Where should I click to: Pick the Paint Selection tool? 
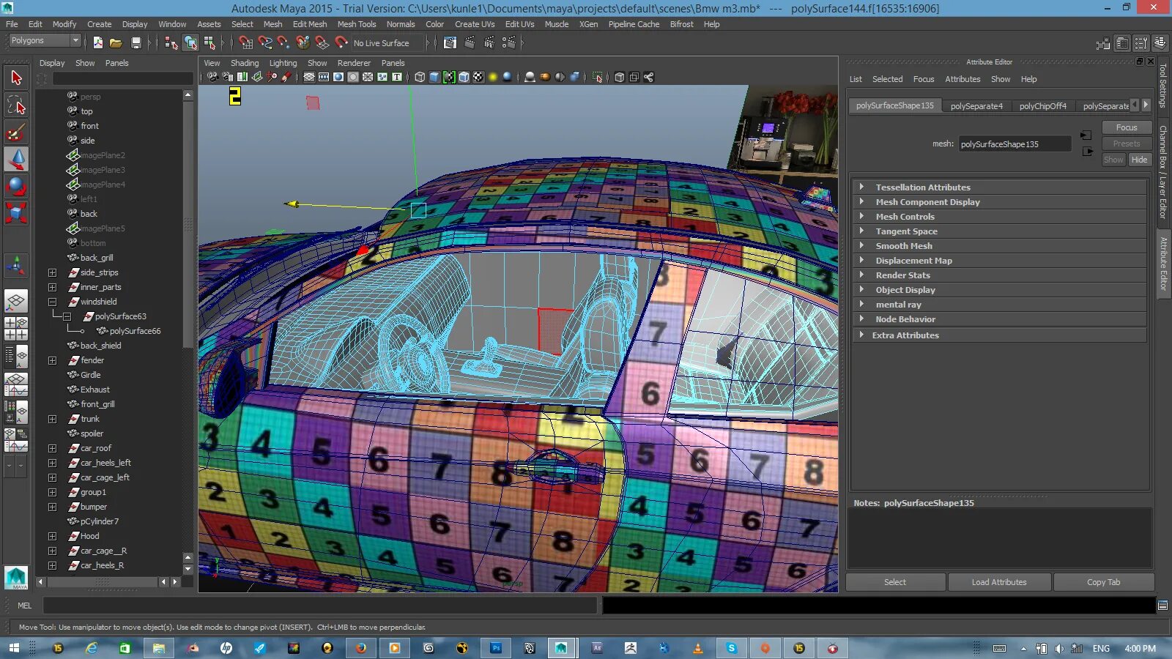point(16,133)
